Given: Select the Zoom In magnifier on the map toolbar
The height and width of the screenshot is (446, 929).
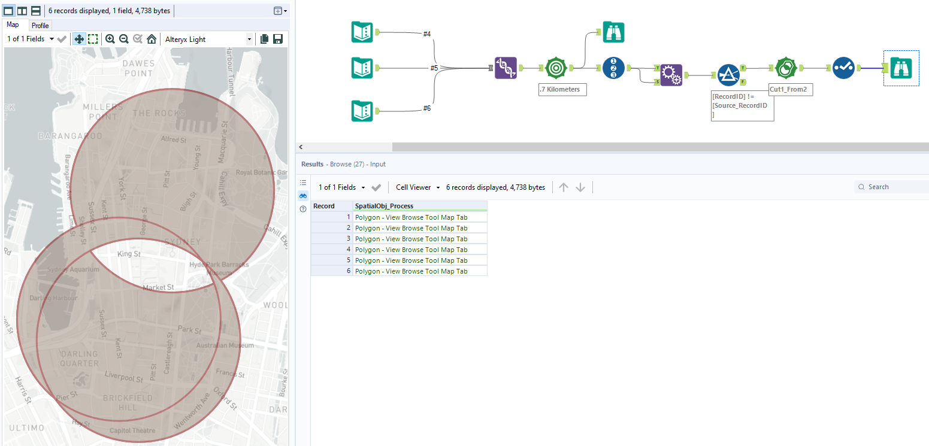Looking at the screenshot, I should point(110,38).
